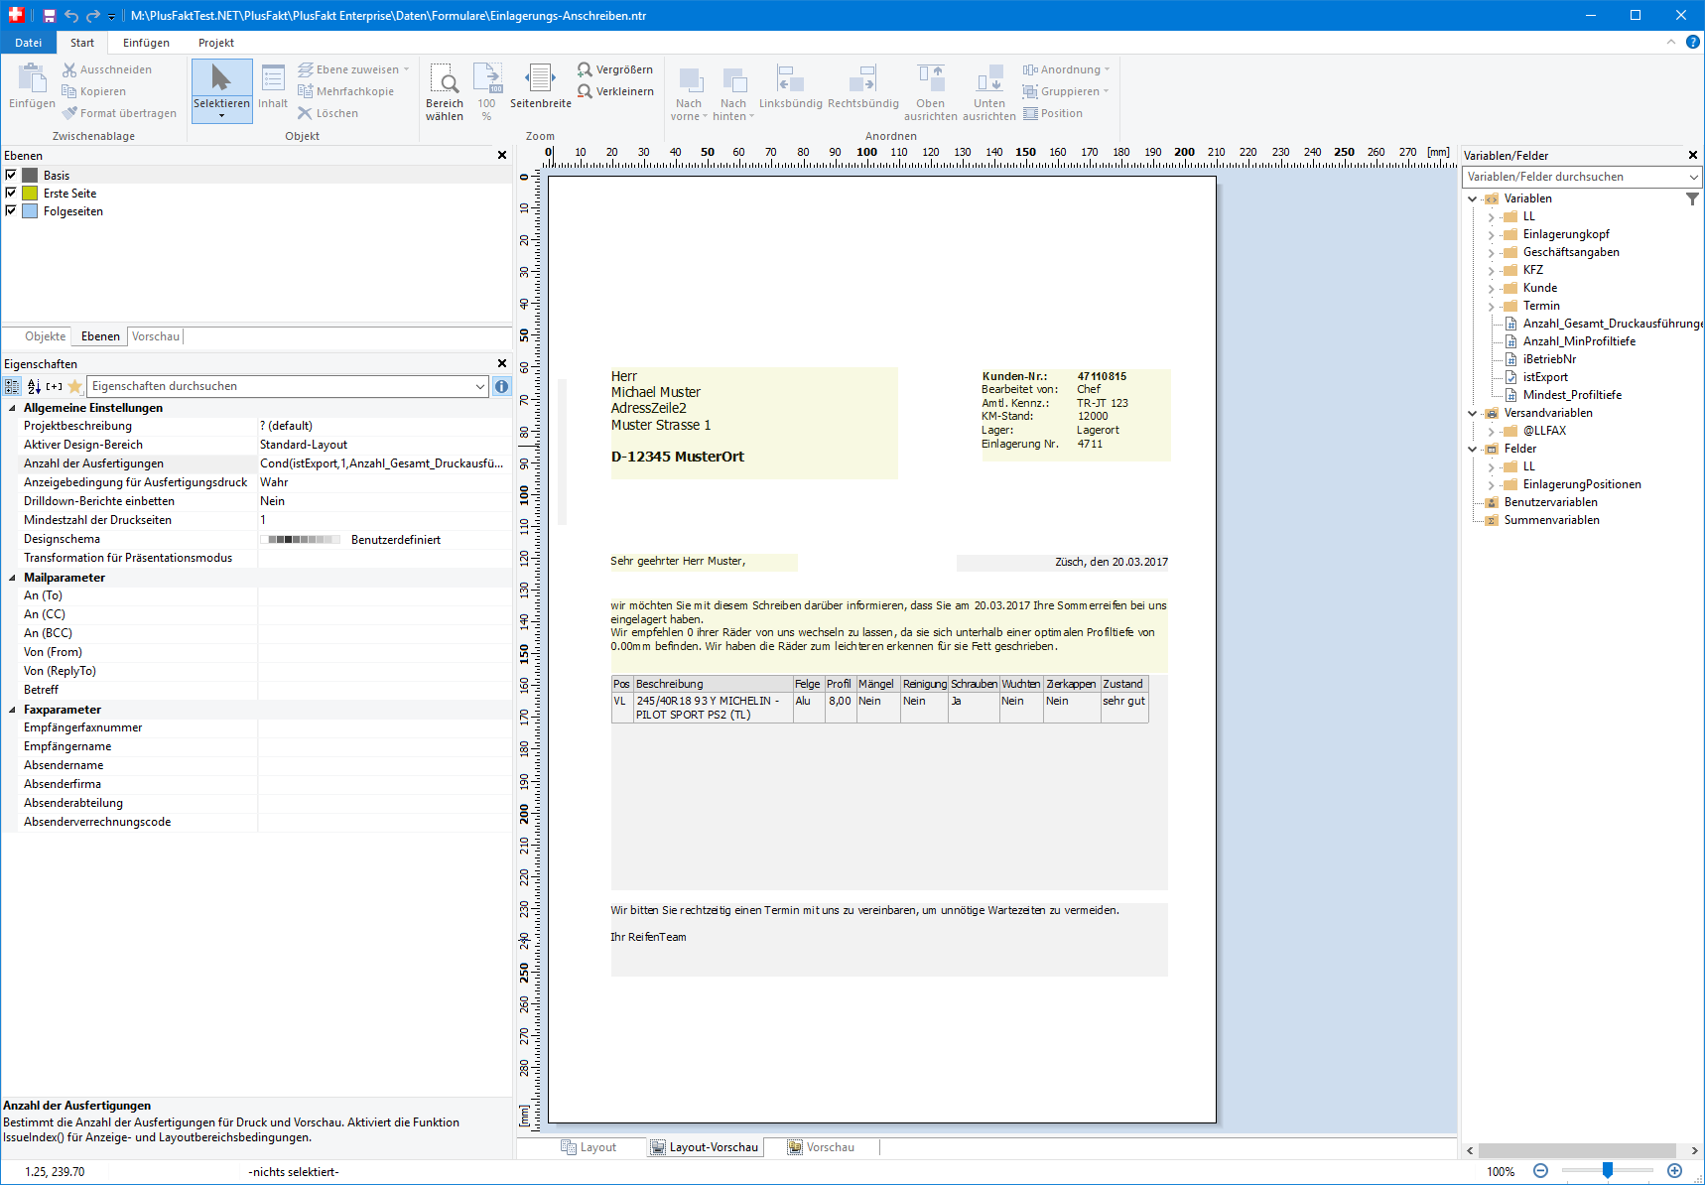Open Nach hinten dropdown
This screenshot has height=1185, width=1705.
tap(751, 117)
